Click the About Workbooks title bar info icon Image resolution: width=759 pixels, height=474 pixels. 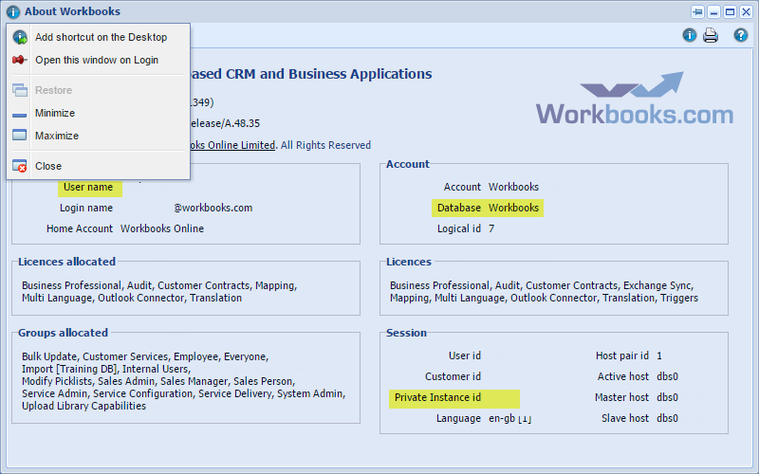pos(13,11)
